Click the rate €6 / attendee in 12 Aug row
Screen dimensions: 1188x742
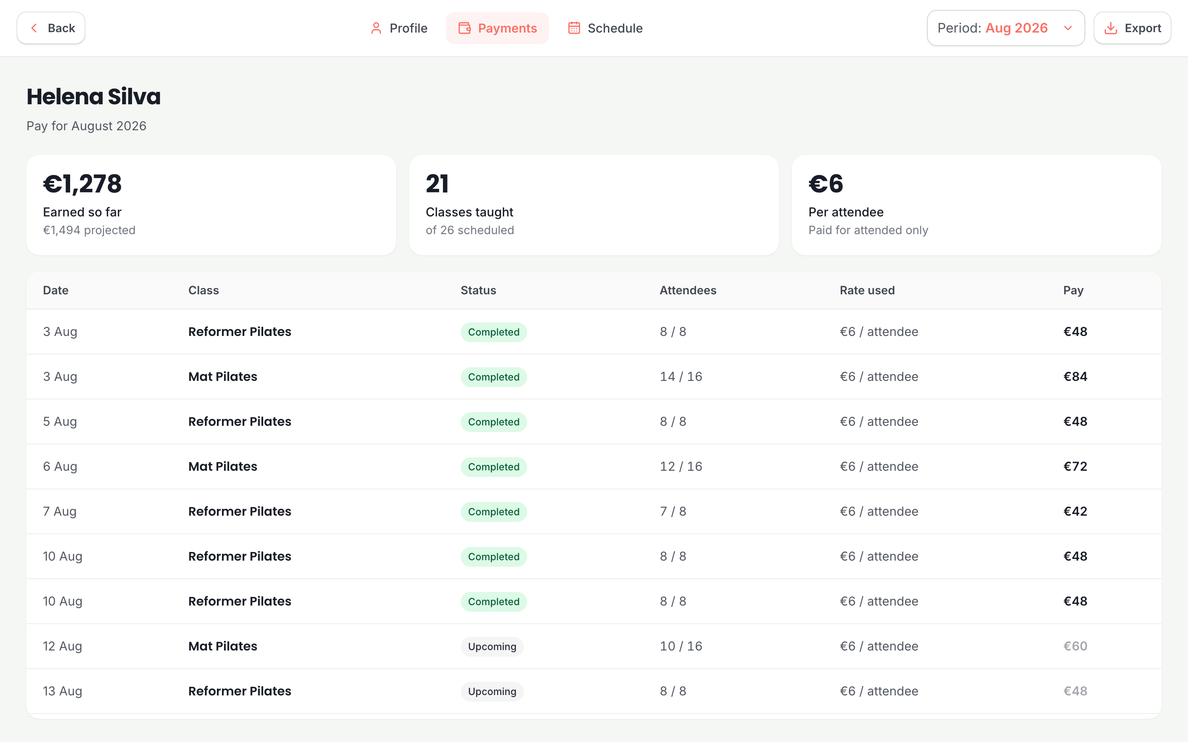point(879,646)
